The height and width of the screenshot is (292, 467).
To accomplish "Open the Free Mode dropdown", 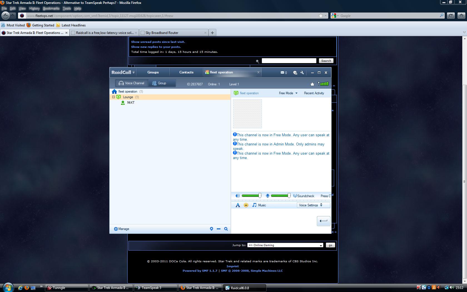I will point(288,93).
